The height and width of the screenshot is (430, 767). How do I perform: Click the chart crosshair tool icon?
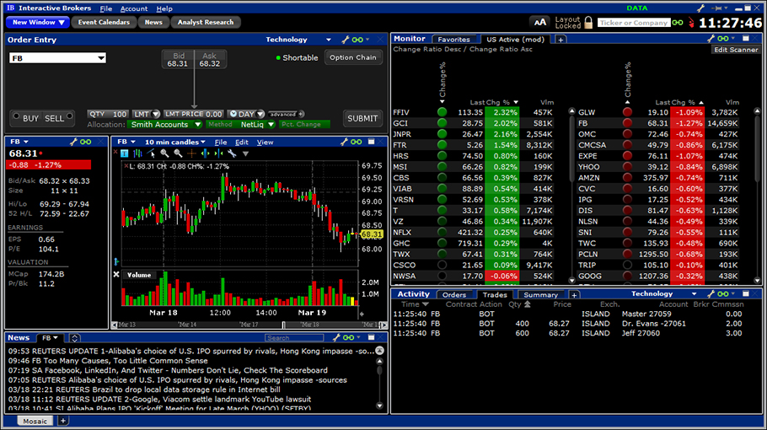192,153
